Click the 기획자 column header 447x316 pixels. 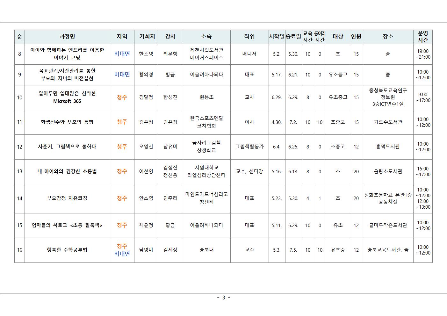coord(146,37)
